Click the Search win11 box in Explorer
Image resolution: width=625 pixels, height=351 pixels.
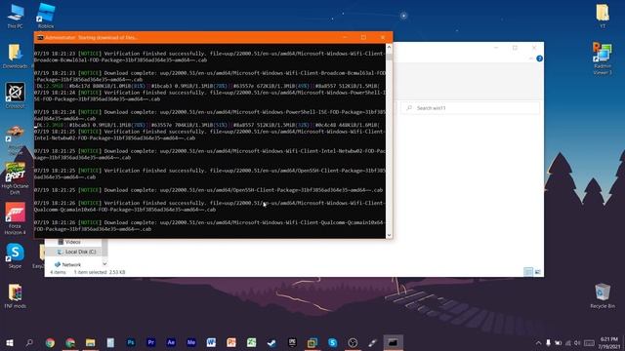point(471,108)
